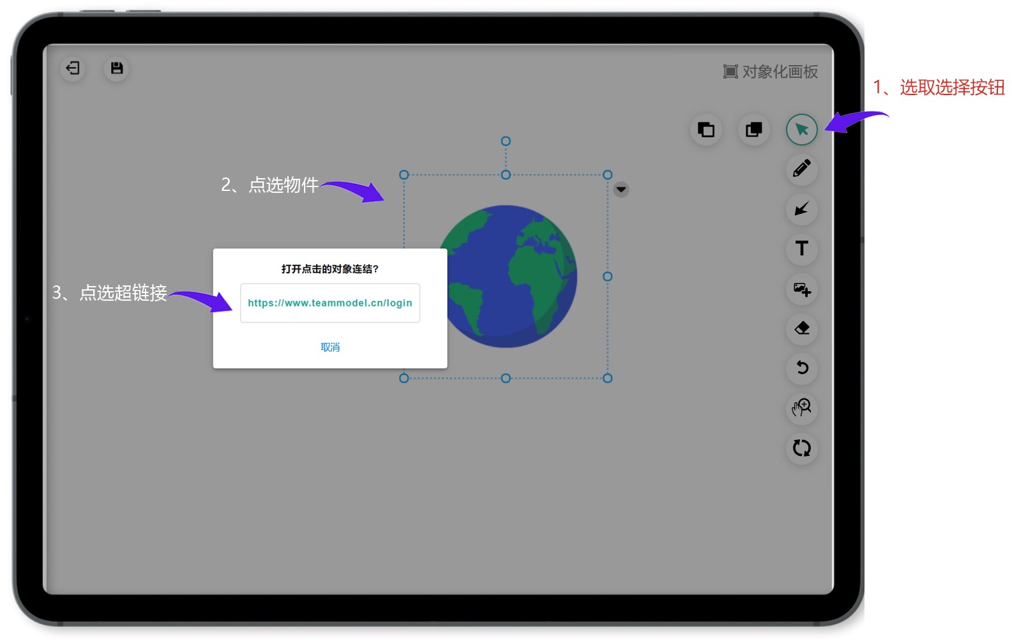
Task: Activate the pan and zoom hand tool
Action: point(801,407)
